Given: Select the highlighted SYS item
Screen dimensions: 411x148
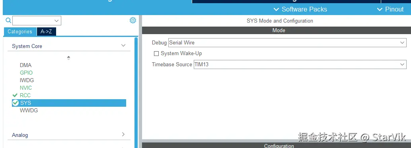Looking at the screenshot, I should click(x=69, y=103).
